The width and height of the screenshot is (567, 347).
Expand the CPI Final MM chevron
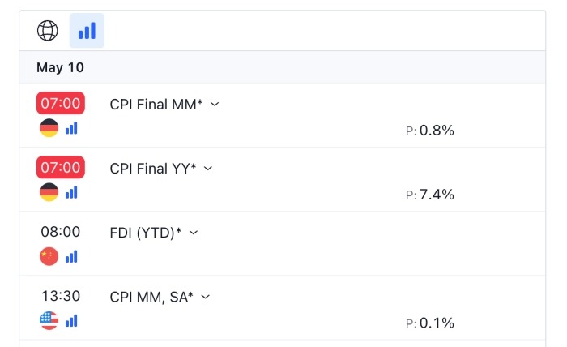pyautogui.click(x=215, y=105)
